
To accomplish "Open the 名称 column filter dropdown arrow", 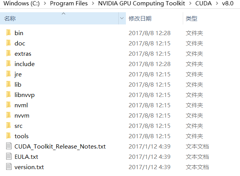I will pos(122,18).
